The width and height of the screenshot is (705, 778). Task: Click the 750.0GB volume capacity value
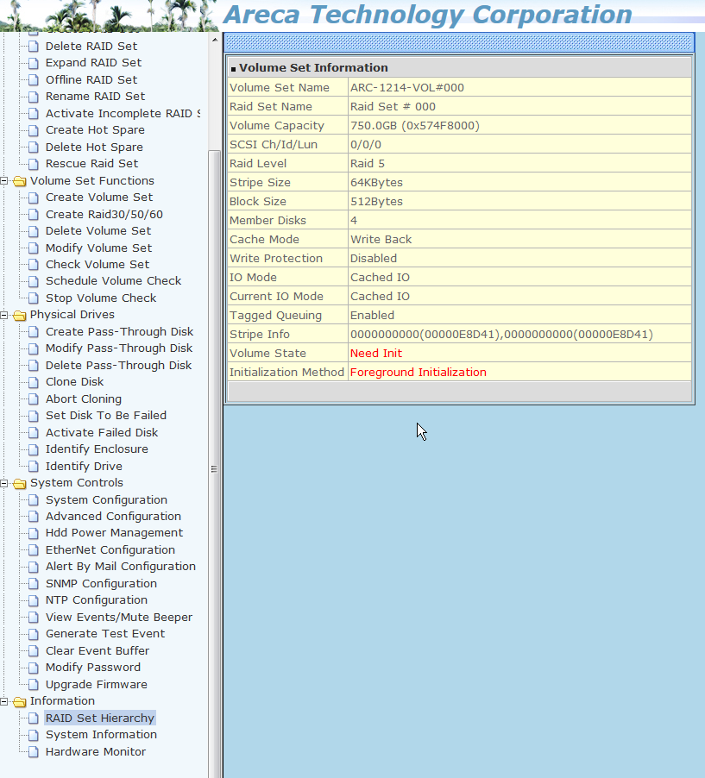414,126
